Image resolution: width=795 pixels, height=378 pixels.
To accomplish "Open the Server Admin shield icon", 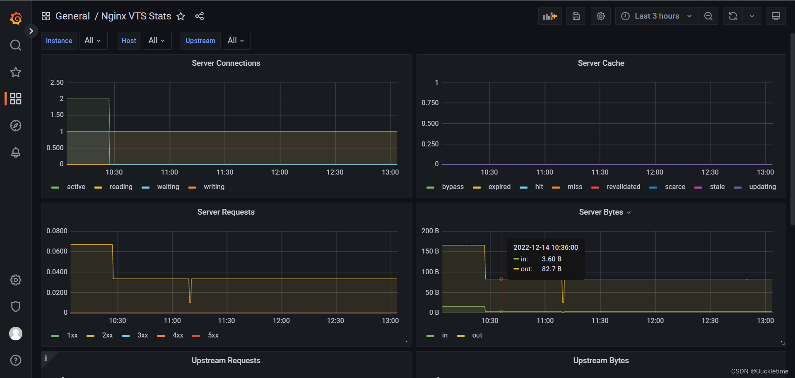I will coord(16,306).
